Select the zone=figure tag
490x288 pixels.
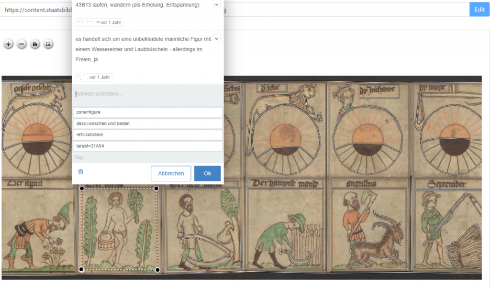pos(148,112)
